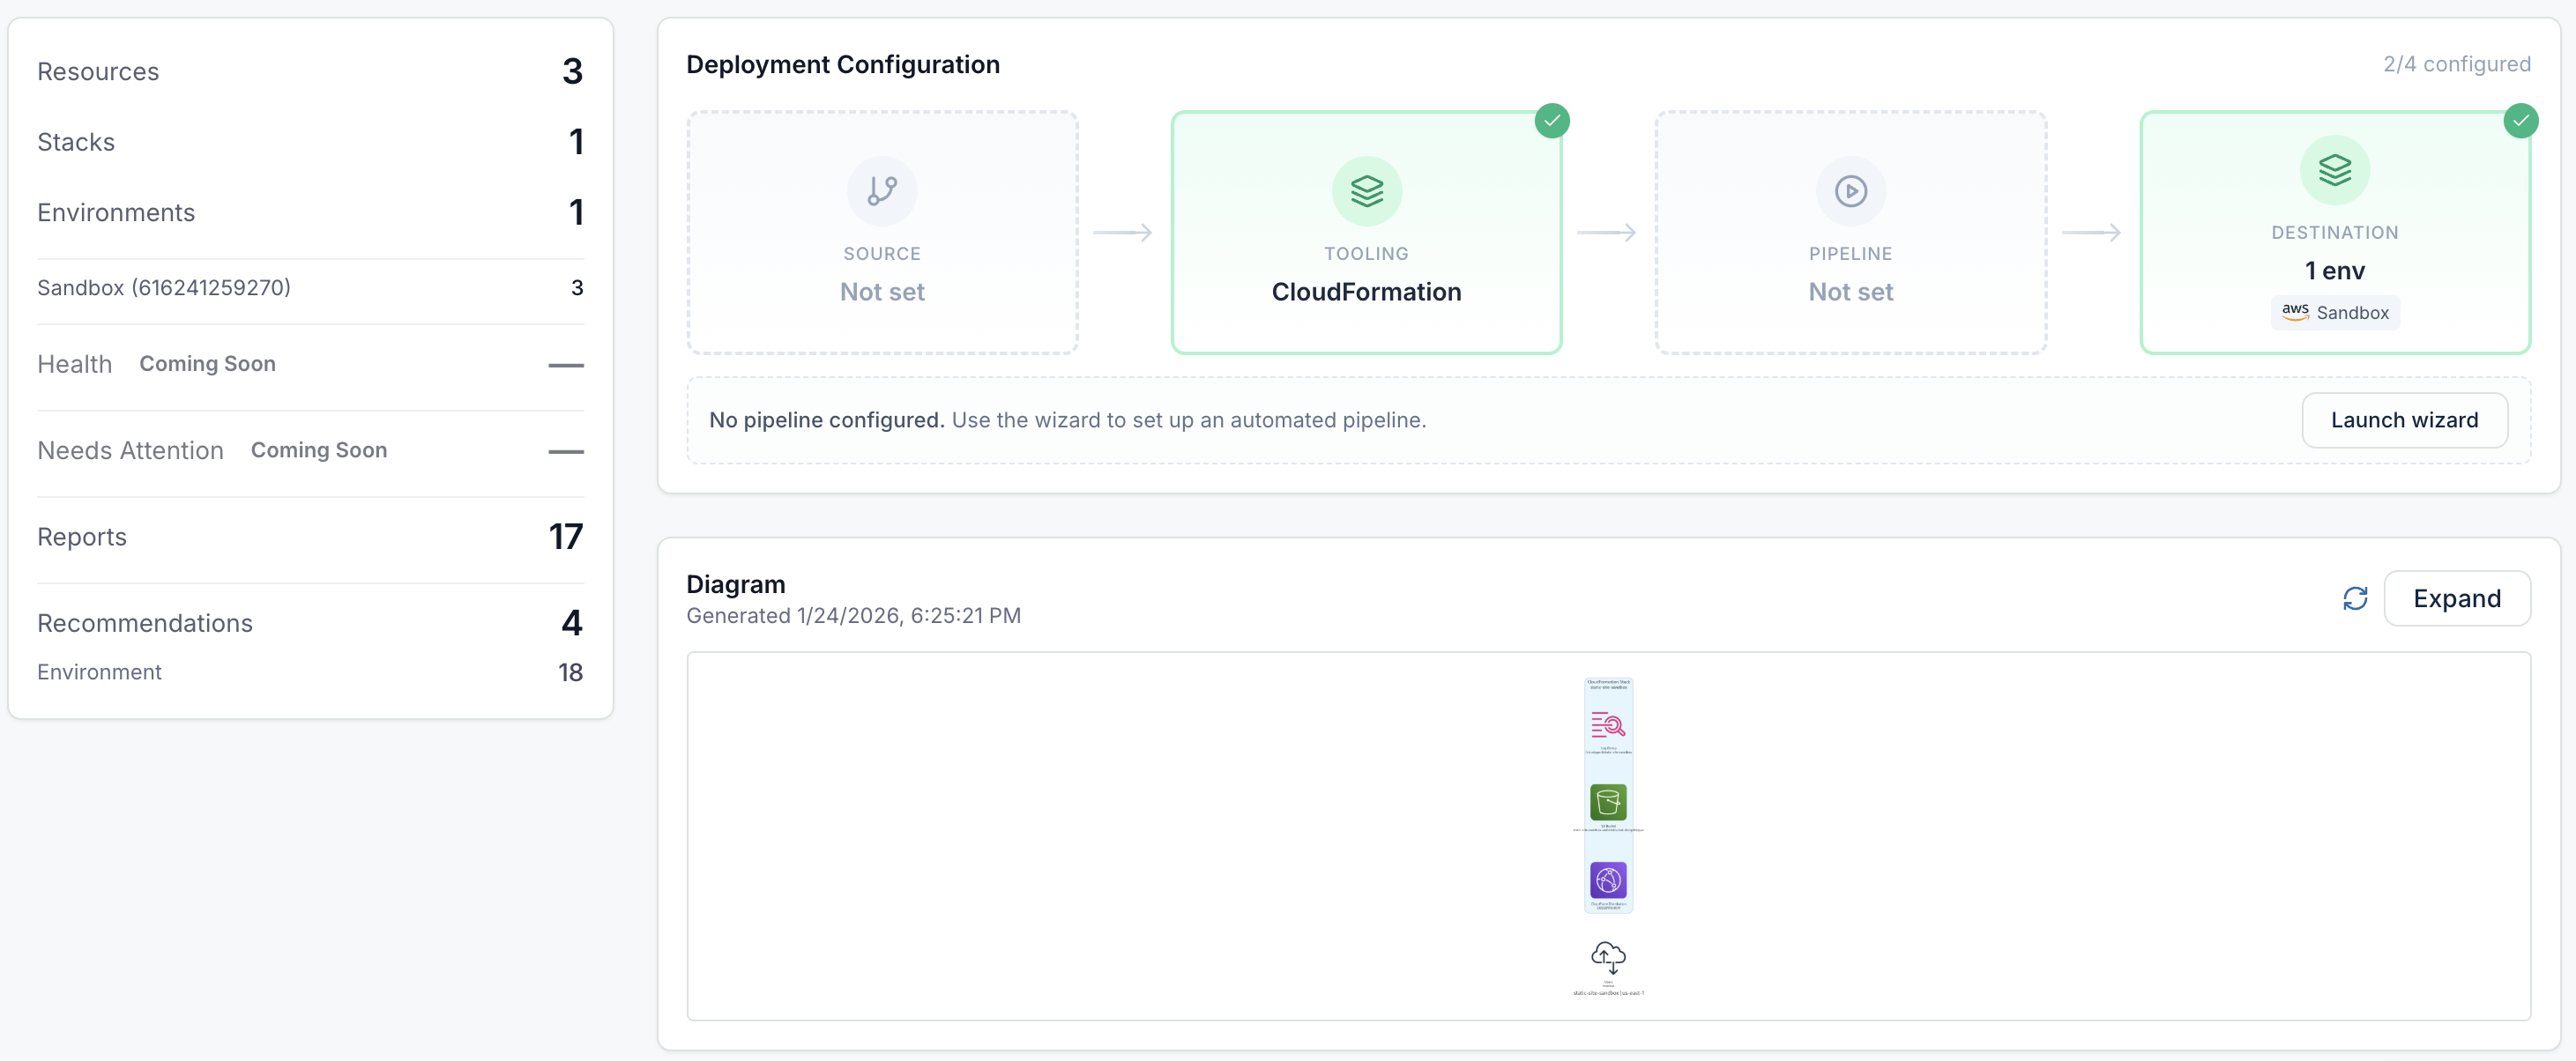
Task: Click the S3 Bucket icon in the diagram
Action: pos(1608,802)
